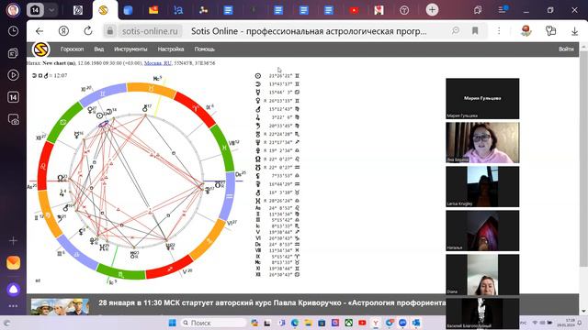
Task: Open the browser three-dot menu
Action: coord(499,31)
